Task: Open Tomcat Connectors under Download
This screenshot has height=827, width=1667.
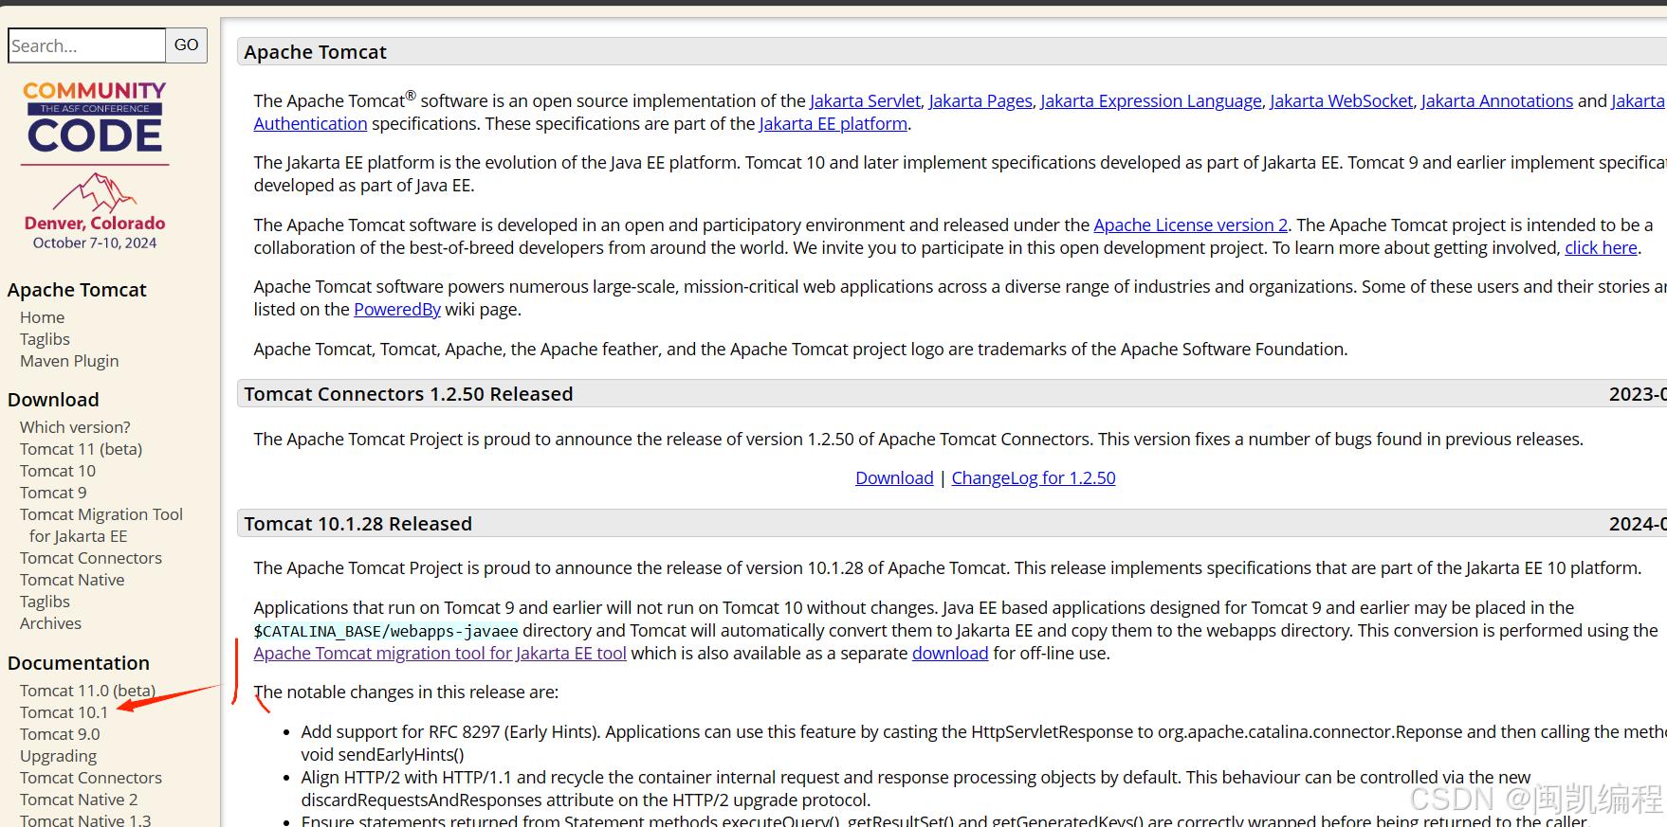Action: click(x=91, y=558)
